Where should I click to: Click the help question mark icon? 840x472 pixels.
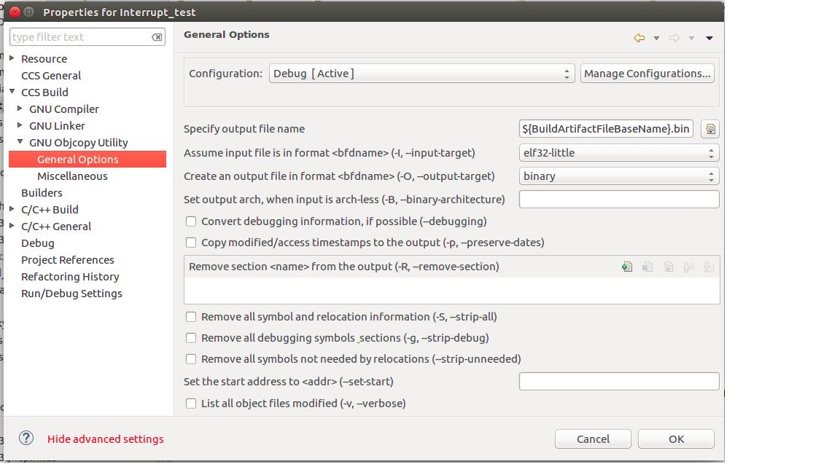26,438
